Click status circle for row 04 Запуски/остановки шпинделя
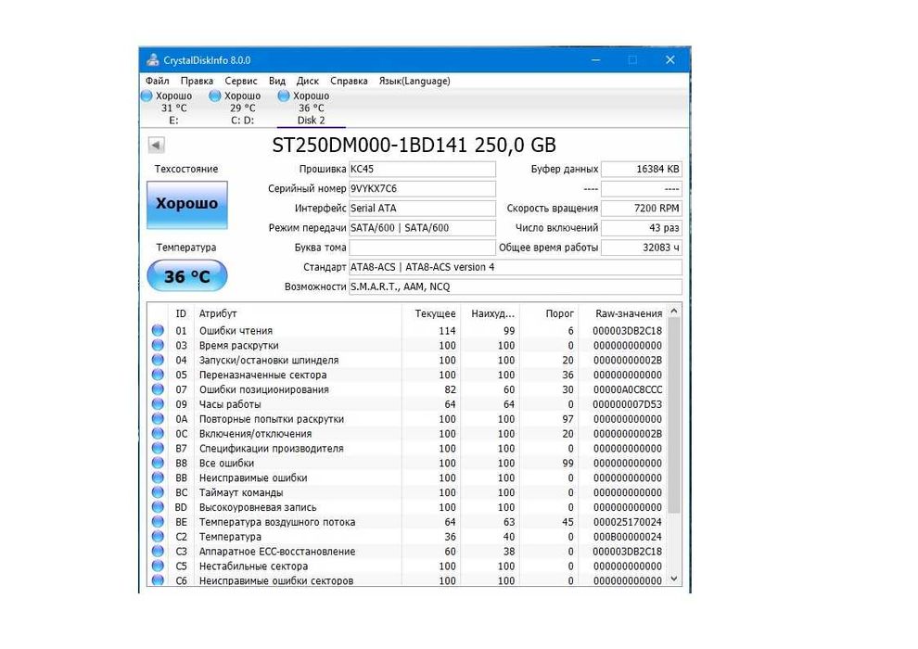This screenshot has width=918, height=649. click(158, 360)
